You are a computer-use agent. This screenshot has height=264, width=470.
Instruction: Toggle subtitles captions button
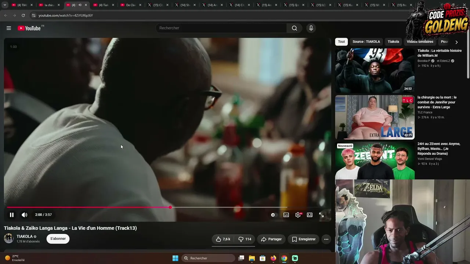click(x=286, y=215)
